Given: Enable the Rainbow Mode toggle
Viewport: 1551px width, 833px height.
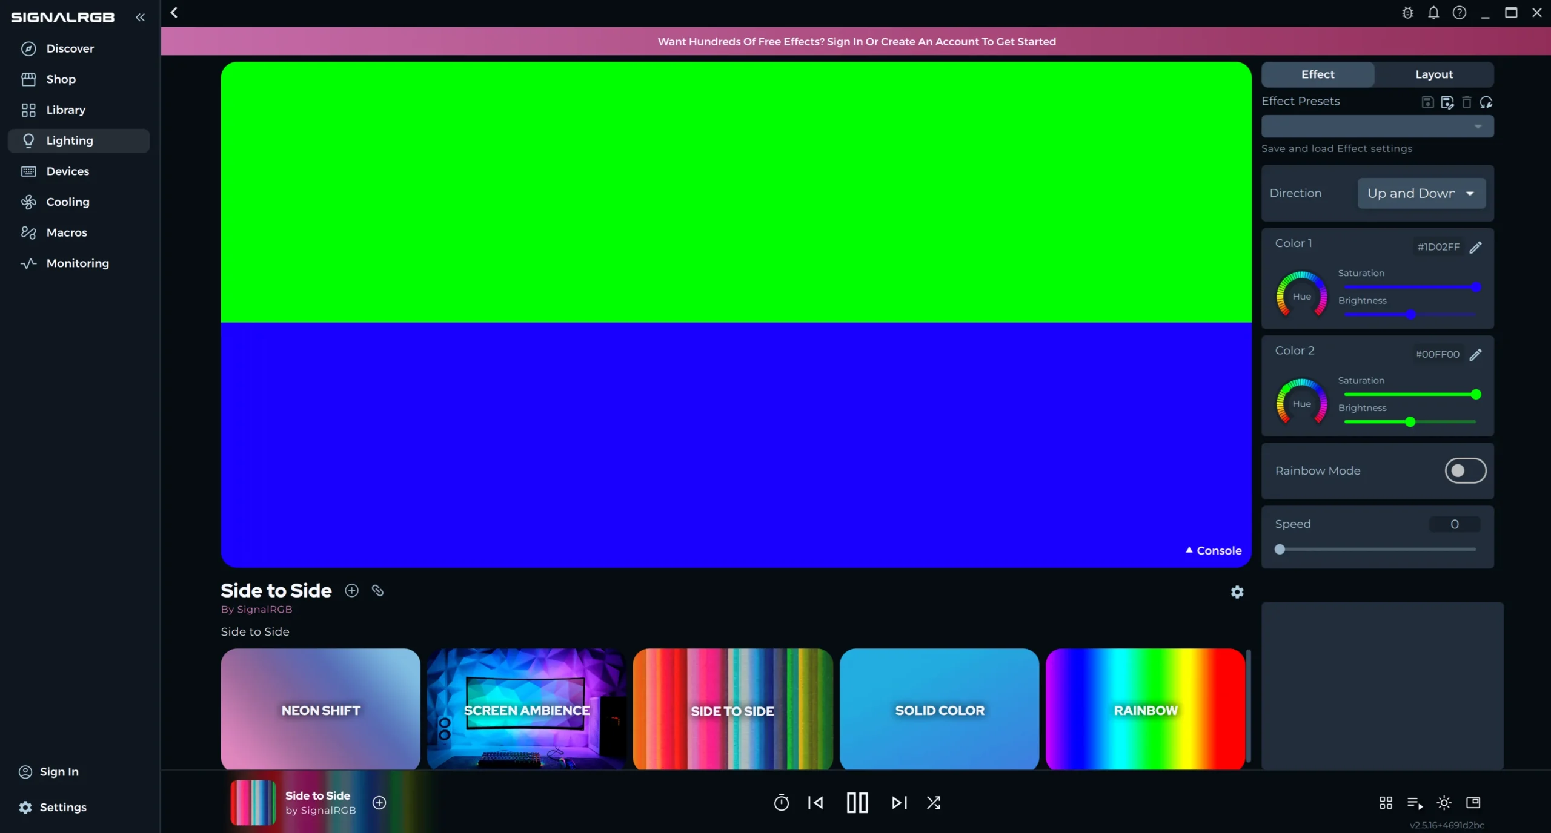Looking at the screenshot, I should tap(1465, 470).
